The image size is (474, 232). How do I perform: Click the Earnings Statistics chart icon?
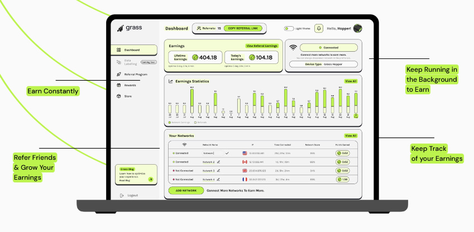point(171,81)
